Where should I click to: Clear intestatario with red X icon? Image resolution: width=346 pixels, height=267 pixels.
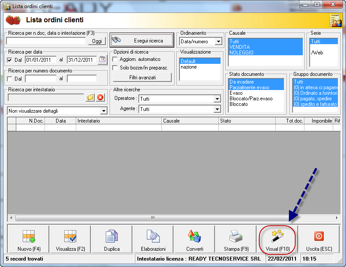point(100,97)
